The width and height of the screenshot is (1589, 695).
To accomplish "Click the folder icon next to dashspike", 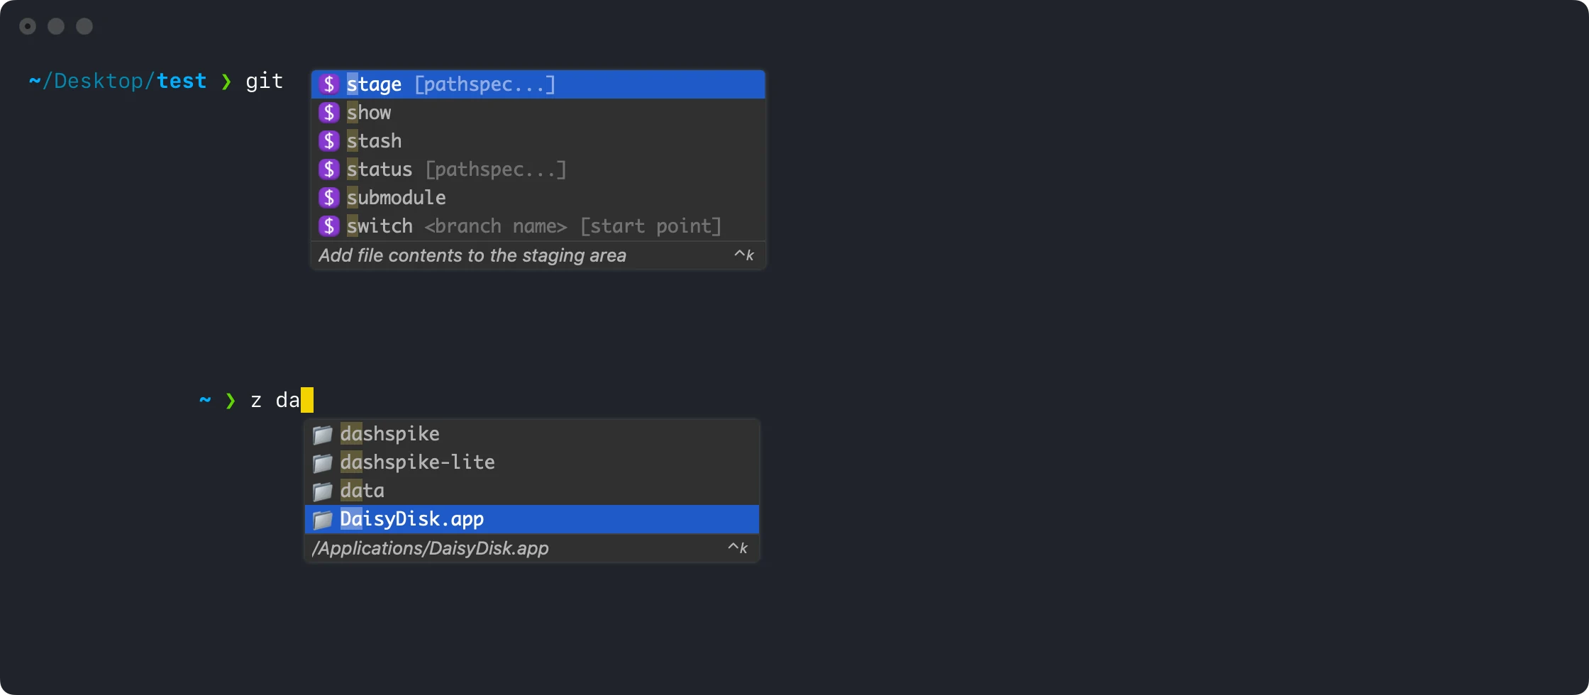I will 323,434.
